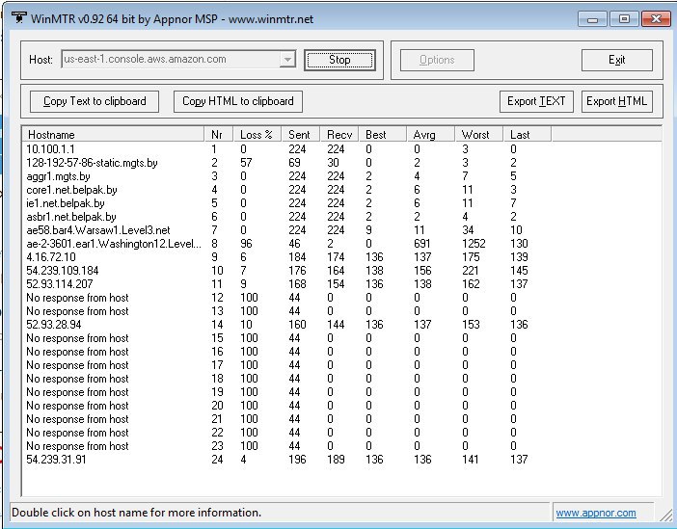The width and height of the screenshot is (677, 529).
Task: Click the 57 loss value in hop 2
Action: pyautogui.click(x=246, y=163)
